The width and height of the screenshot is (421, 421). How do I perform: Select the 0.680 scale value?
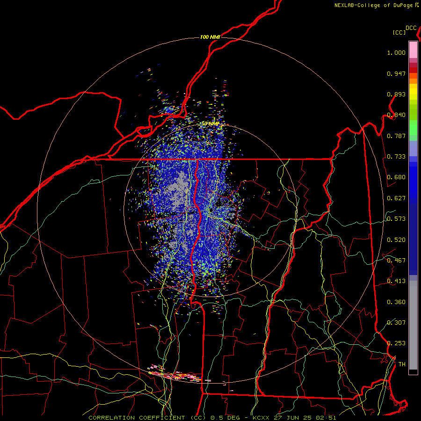point(396,177)
